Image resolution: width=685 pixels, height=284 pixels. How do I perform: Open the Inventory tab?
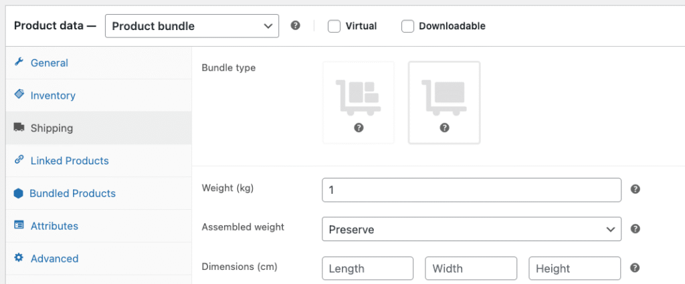click(99, 95)
